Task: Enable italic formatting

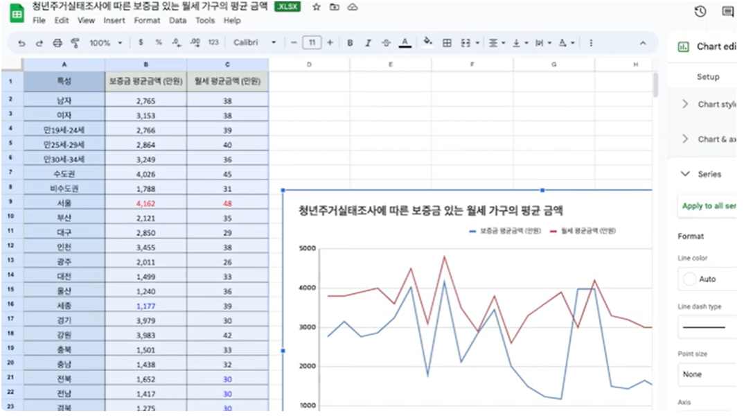Action: tap(368, 42)
